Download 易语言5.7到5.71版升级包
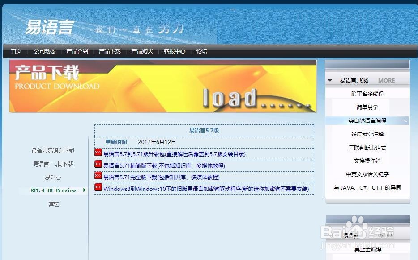The width and height of the screenshot is (418, 260). click(x=175, y=154)
